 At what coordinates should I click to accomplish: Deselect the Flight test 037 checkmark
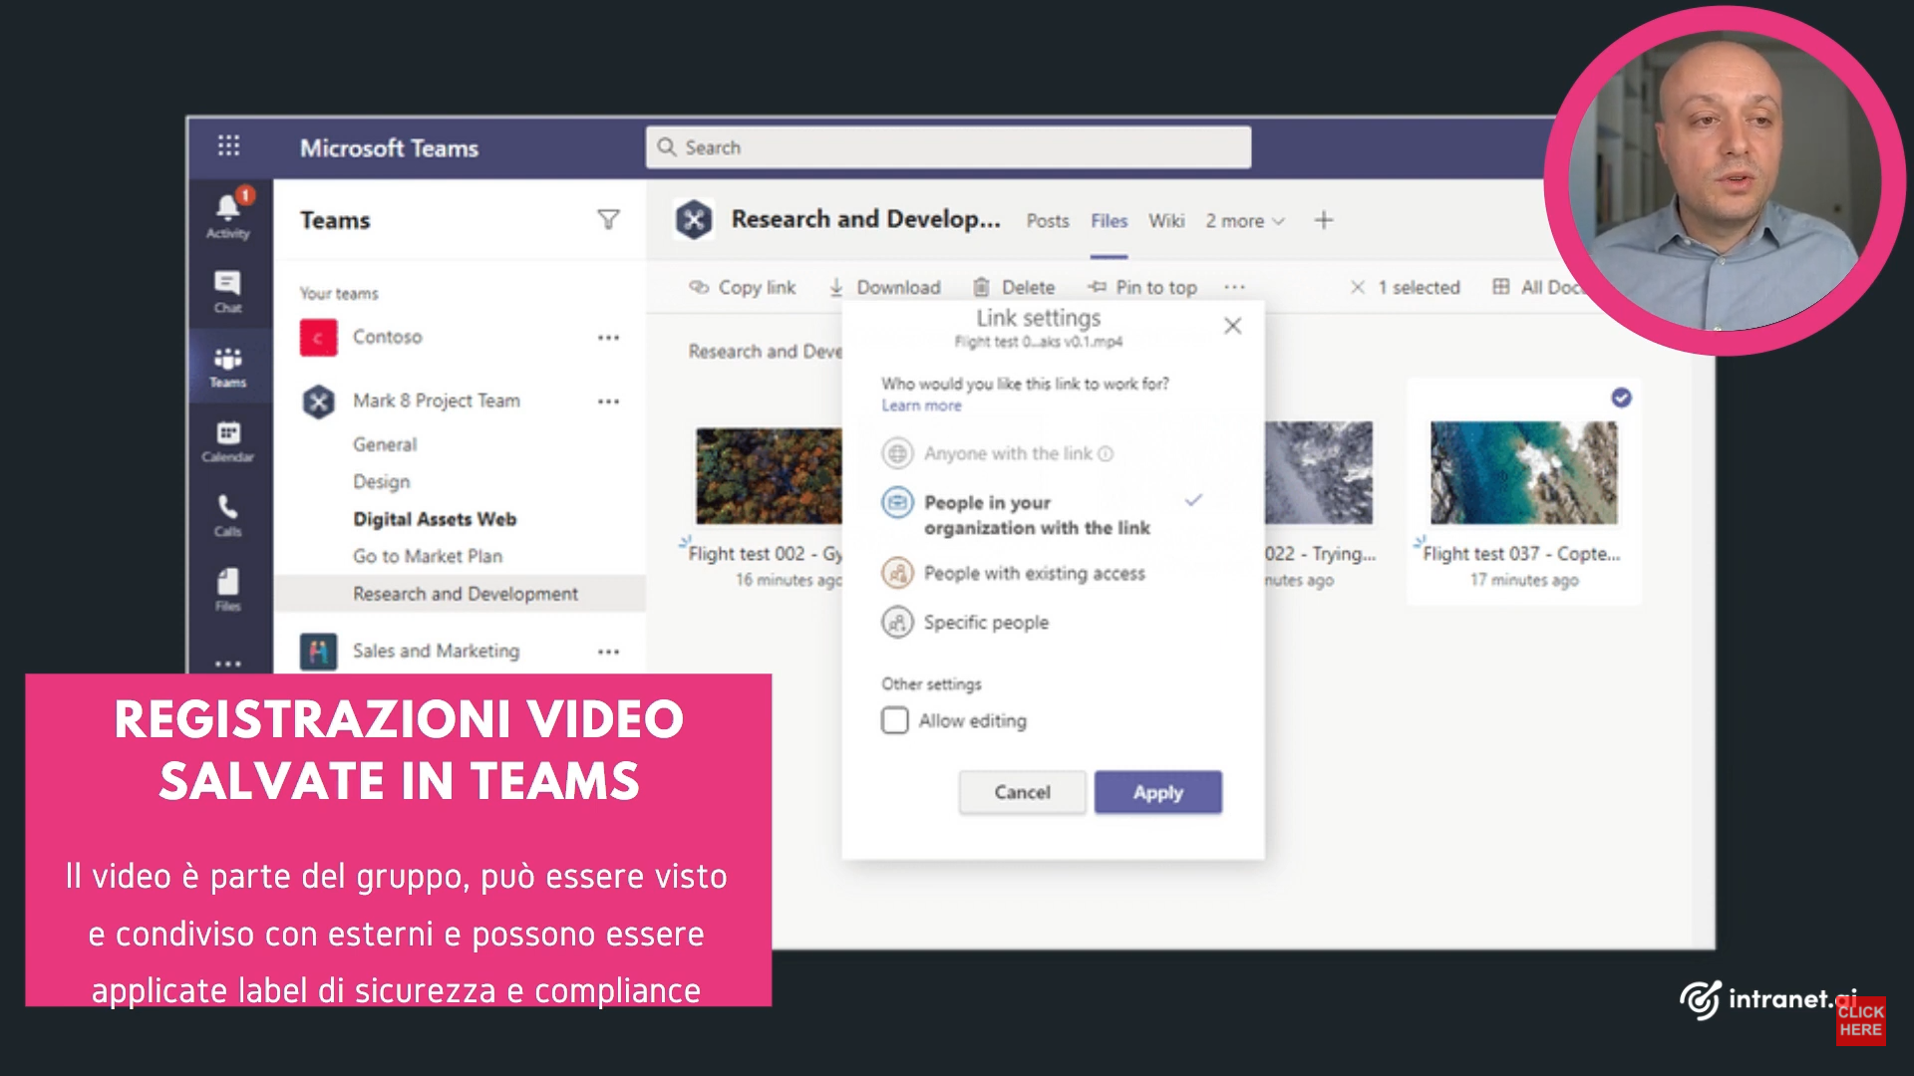[x=1622, y=399]
